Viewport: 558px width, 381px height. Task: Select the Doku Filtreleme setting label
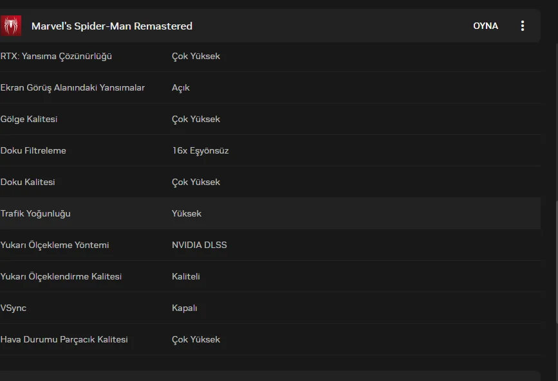point(33,150)
